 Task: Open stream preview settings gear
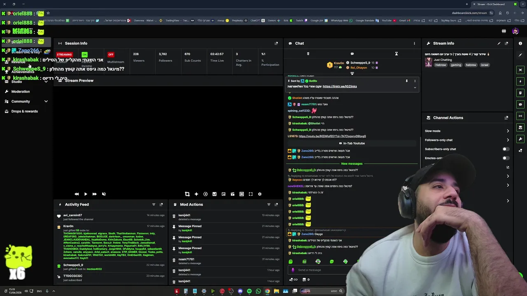coord(260,194)
